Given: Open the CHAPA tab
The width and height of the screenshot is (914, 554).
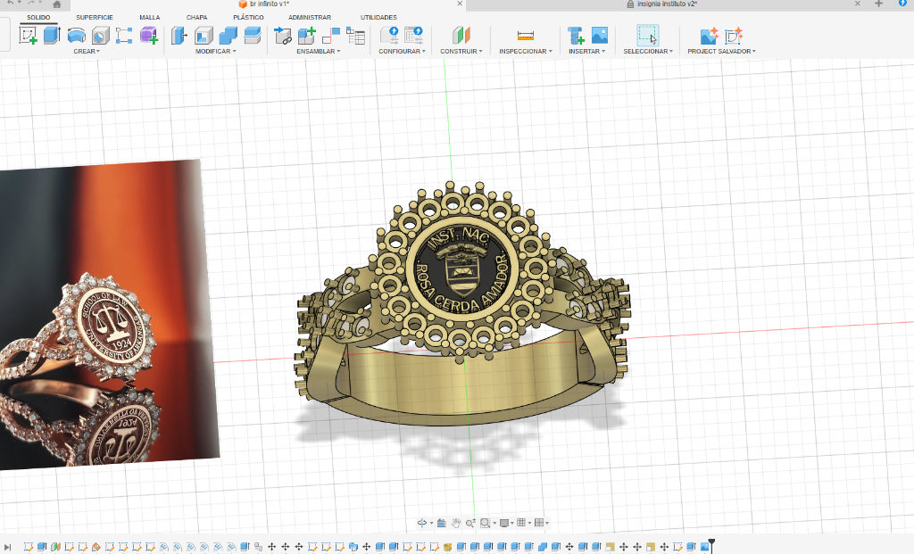Looking at the screenshot, I should 197,18.
